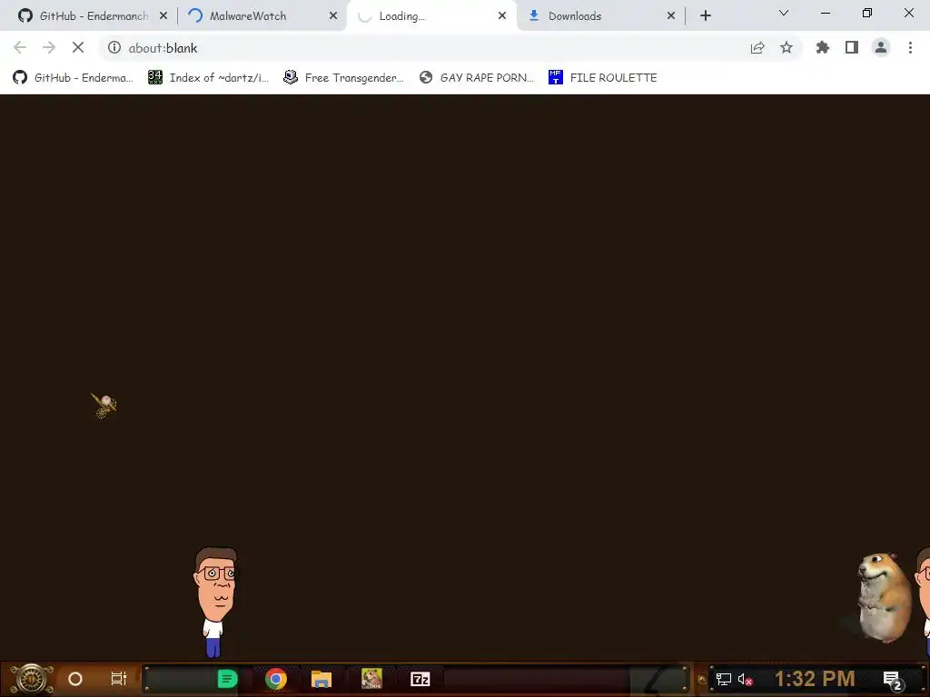This screenshot has height=697, width=930.
Task: Open Task View on the taskbar
Action: [119, 679]
